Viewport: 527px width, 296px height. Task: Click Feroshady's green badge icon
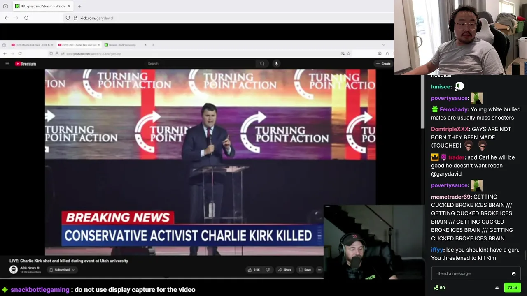(x=435, y=109)
